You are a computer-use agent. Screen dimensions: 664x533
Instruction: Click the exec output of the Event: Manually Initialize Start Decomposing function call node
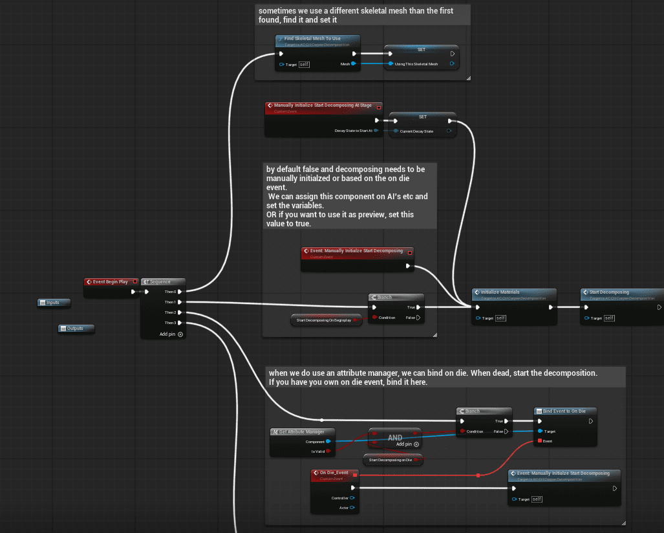coord(615,488)
